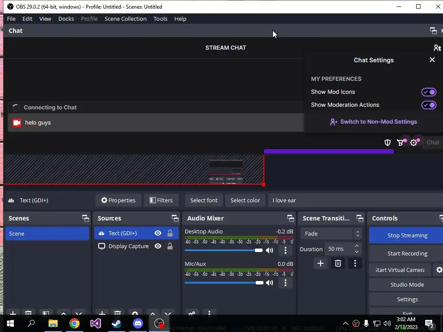The width and height of the screenshot is (443, 332).
Task: Open the Edit menu
Action: [x=27, y=19]
